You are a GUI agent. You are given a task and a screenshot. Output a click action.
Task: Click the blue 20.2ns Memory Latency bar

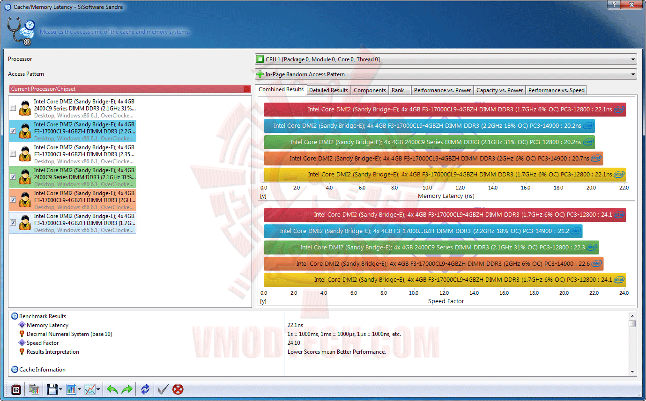pos(429,126)
